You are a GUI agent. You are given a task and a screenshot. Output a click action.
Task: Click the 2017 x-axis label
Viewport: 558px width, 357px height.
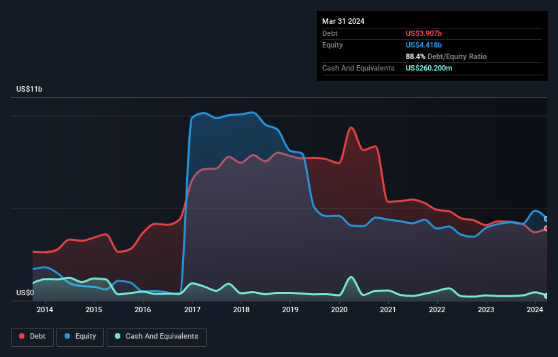[192, 309]
